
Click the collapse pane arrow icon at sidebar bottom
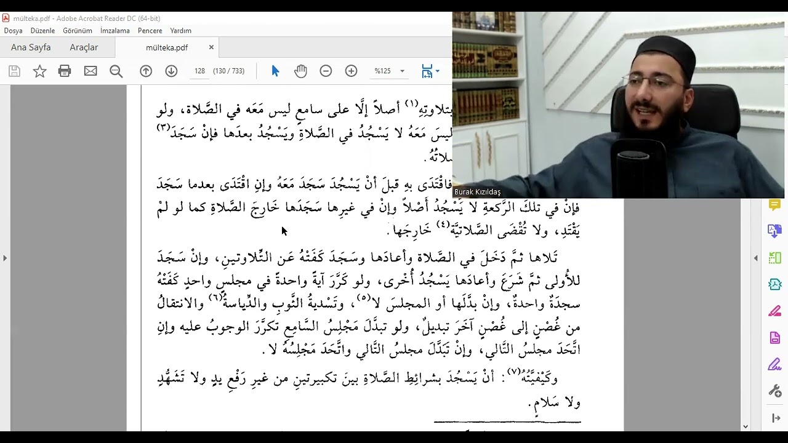(x=775, y=418)
